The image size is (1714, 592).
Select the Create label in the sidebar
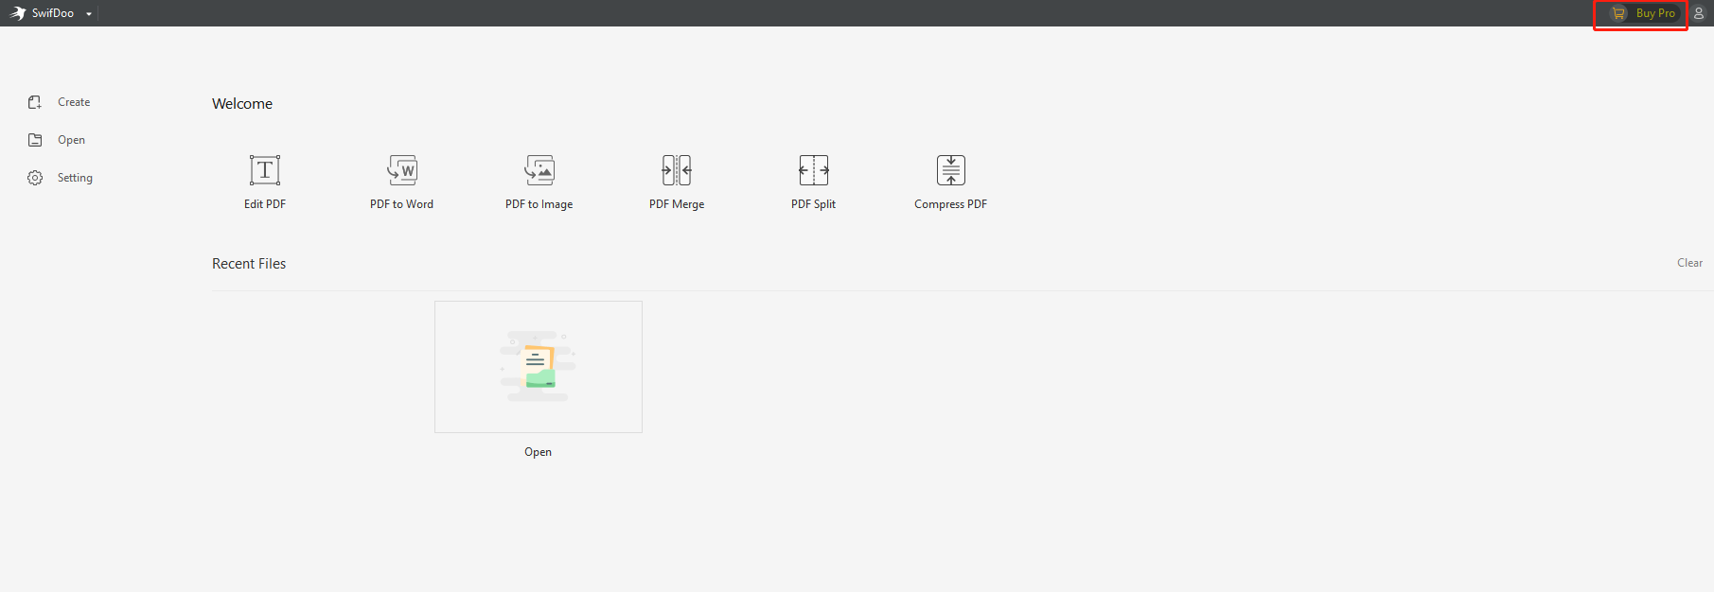coord(74,102)
